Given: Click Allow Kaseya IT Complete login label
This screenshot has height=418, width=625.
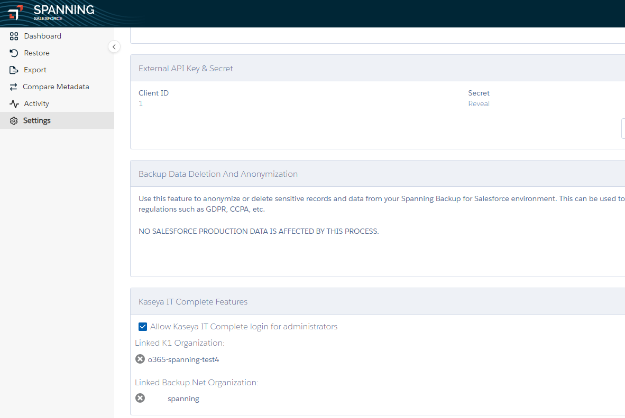Looking at the screenshot, I should tap(244, 327).
